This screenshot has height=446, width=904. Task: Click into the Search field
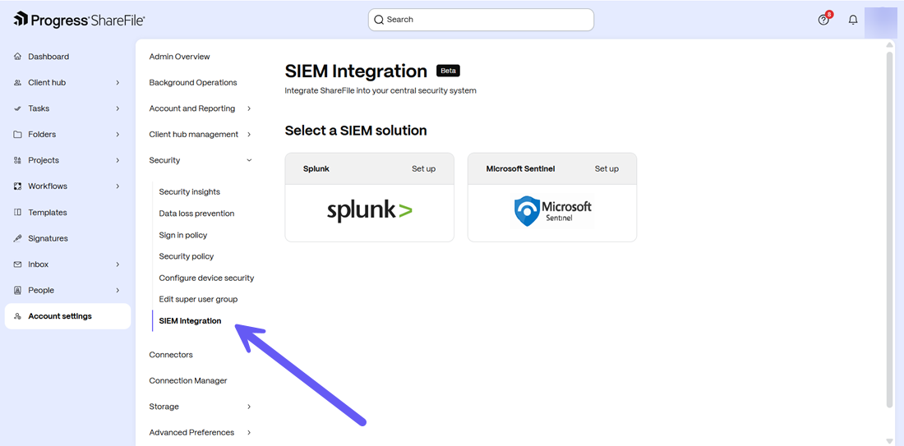[x=481, y=20]
